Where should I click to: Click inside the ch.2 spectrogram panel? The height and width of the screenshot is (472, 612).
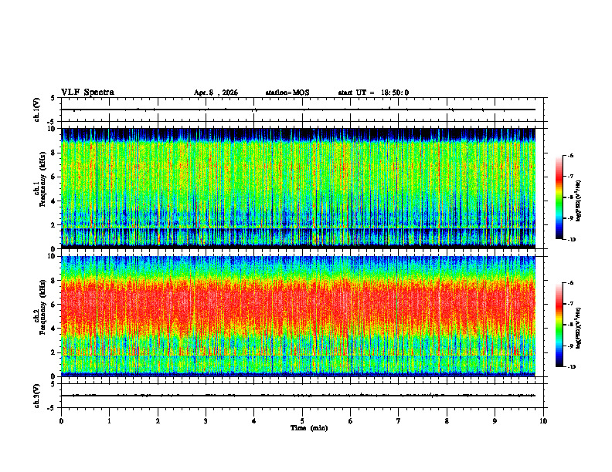(298, 316)
